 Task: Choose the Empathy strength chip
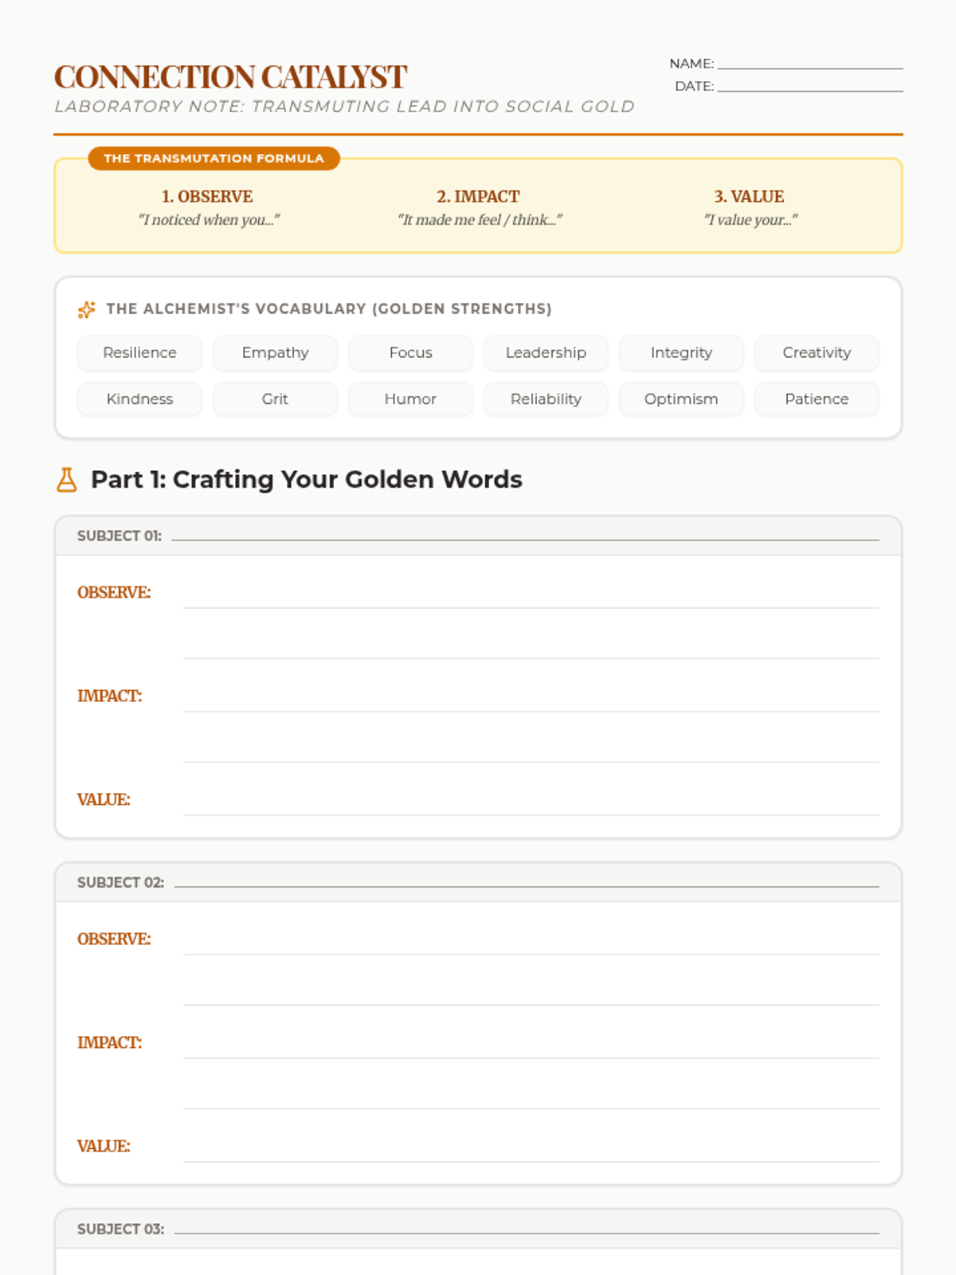pyautogui.click(x=275, y=353)
